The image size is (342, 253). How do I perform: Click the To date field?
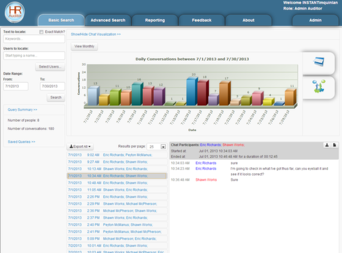coord(53,86)
